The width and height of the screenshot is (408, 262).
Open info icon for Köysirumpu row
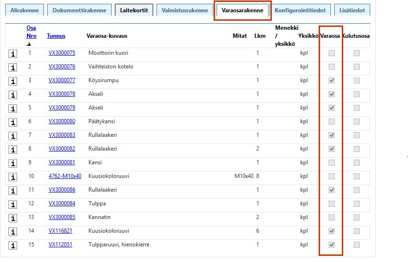[x=13, y=81]
